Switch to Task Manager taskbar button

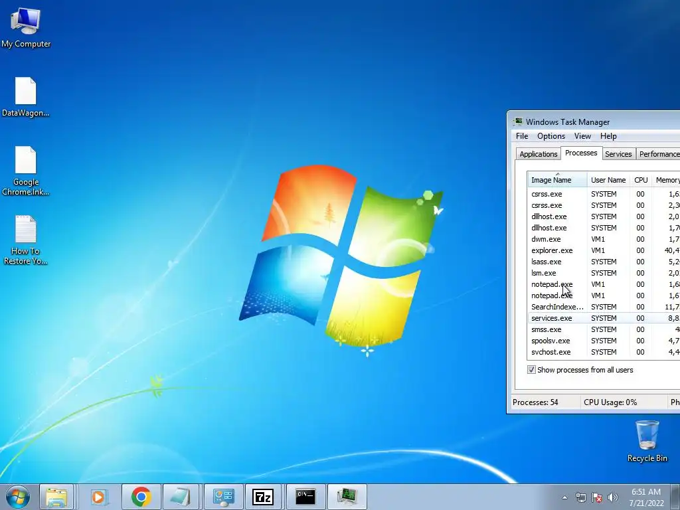[347, 497]
